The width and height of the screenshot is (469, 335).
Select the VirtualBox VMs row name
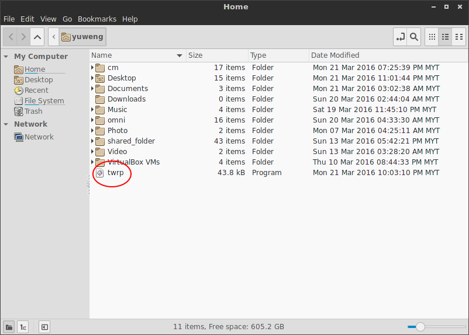(x=133, y=162)
